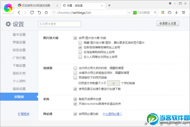Screen dimensions: 190x127
Task: Click the 恢复默认设置 button
Action: [x=168, y=23]
